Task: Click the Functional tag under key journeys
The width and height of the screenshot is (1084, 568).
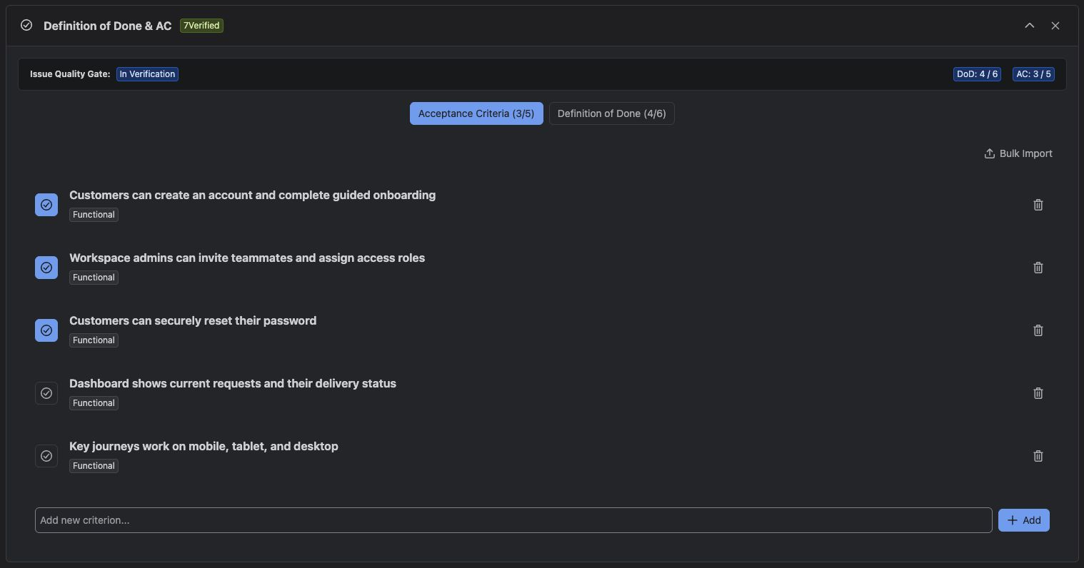Action: pos(94,466)
